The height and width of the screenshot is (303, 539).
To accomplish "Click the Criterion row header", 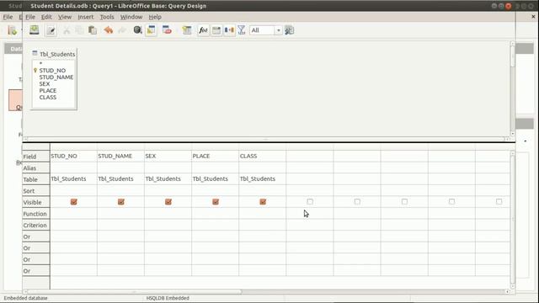I will point(36,225).
